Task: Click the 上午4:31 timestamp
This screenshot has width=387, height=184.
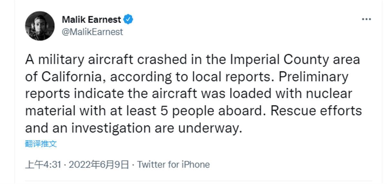Action: pyautogui.click(x=43, y=165)
